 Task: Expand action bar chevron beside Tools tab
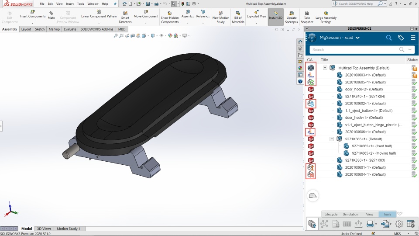(400, 214)
